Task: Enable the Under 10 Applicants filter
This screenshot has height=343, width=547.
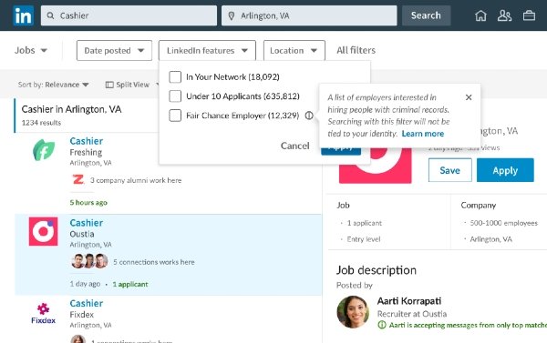Action: click(x=175, y=96)
